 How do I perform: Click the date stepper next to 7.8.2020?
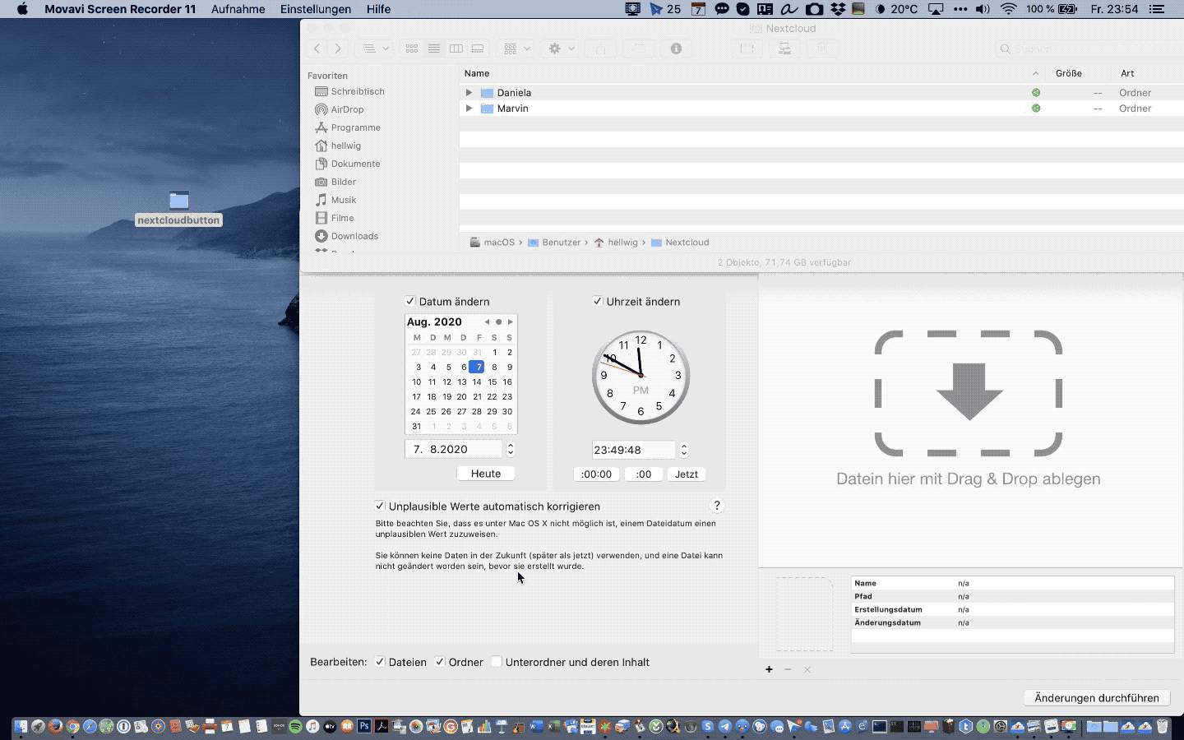(x=511, y=449)
